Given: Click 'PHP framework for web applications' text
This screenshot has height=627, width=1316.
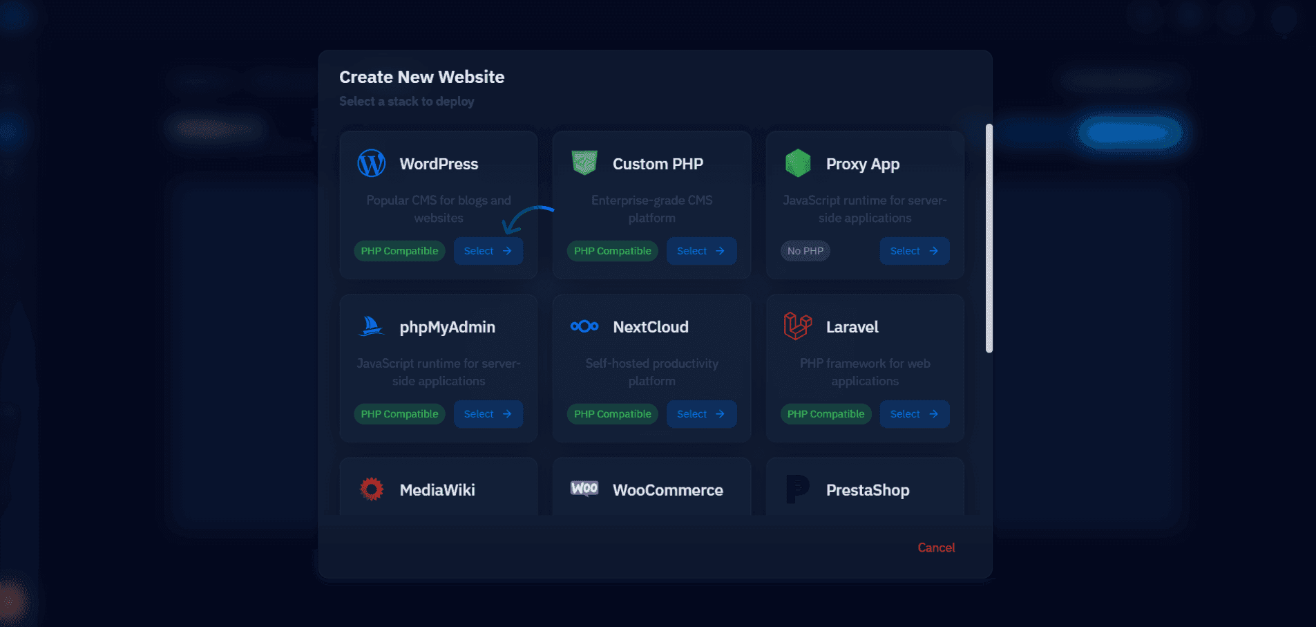Looking at the screenshot, I should pos(865,372).
